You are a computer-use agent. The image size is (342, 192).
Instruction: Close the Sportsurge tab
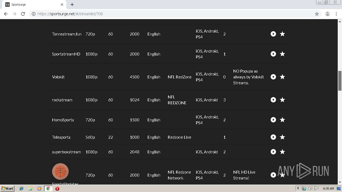[x=62, y=5]
